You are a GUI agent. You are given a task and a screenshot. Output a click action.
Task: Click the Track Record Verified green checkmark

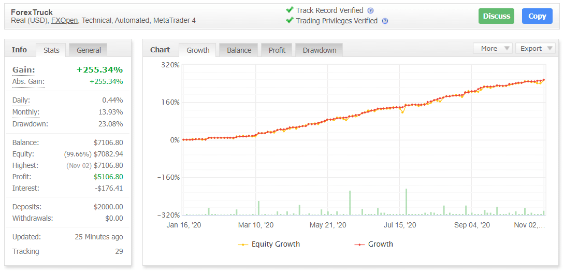290,10
